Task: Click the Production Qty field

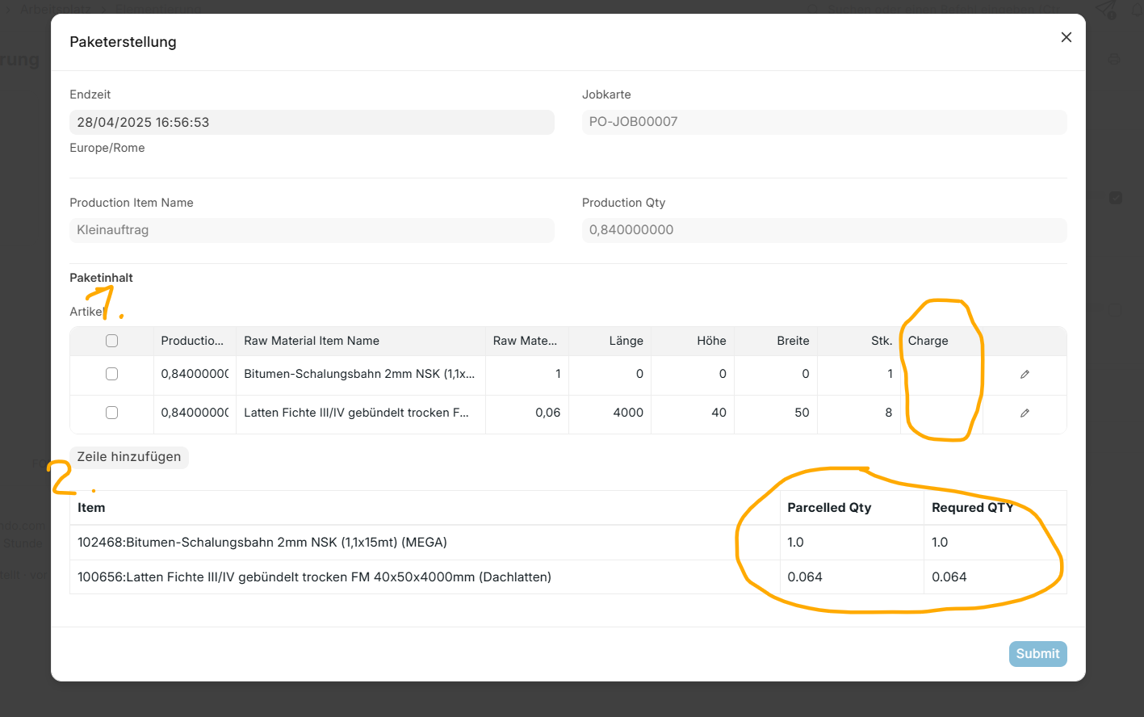Action: [823, 230]
